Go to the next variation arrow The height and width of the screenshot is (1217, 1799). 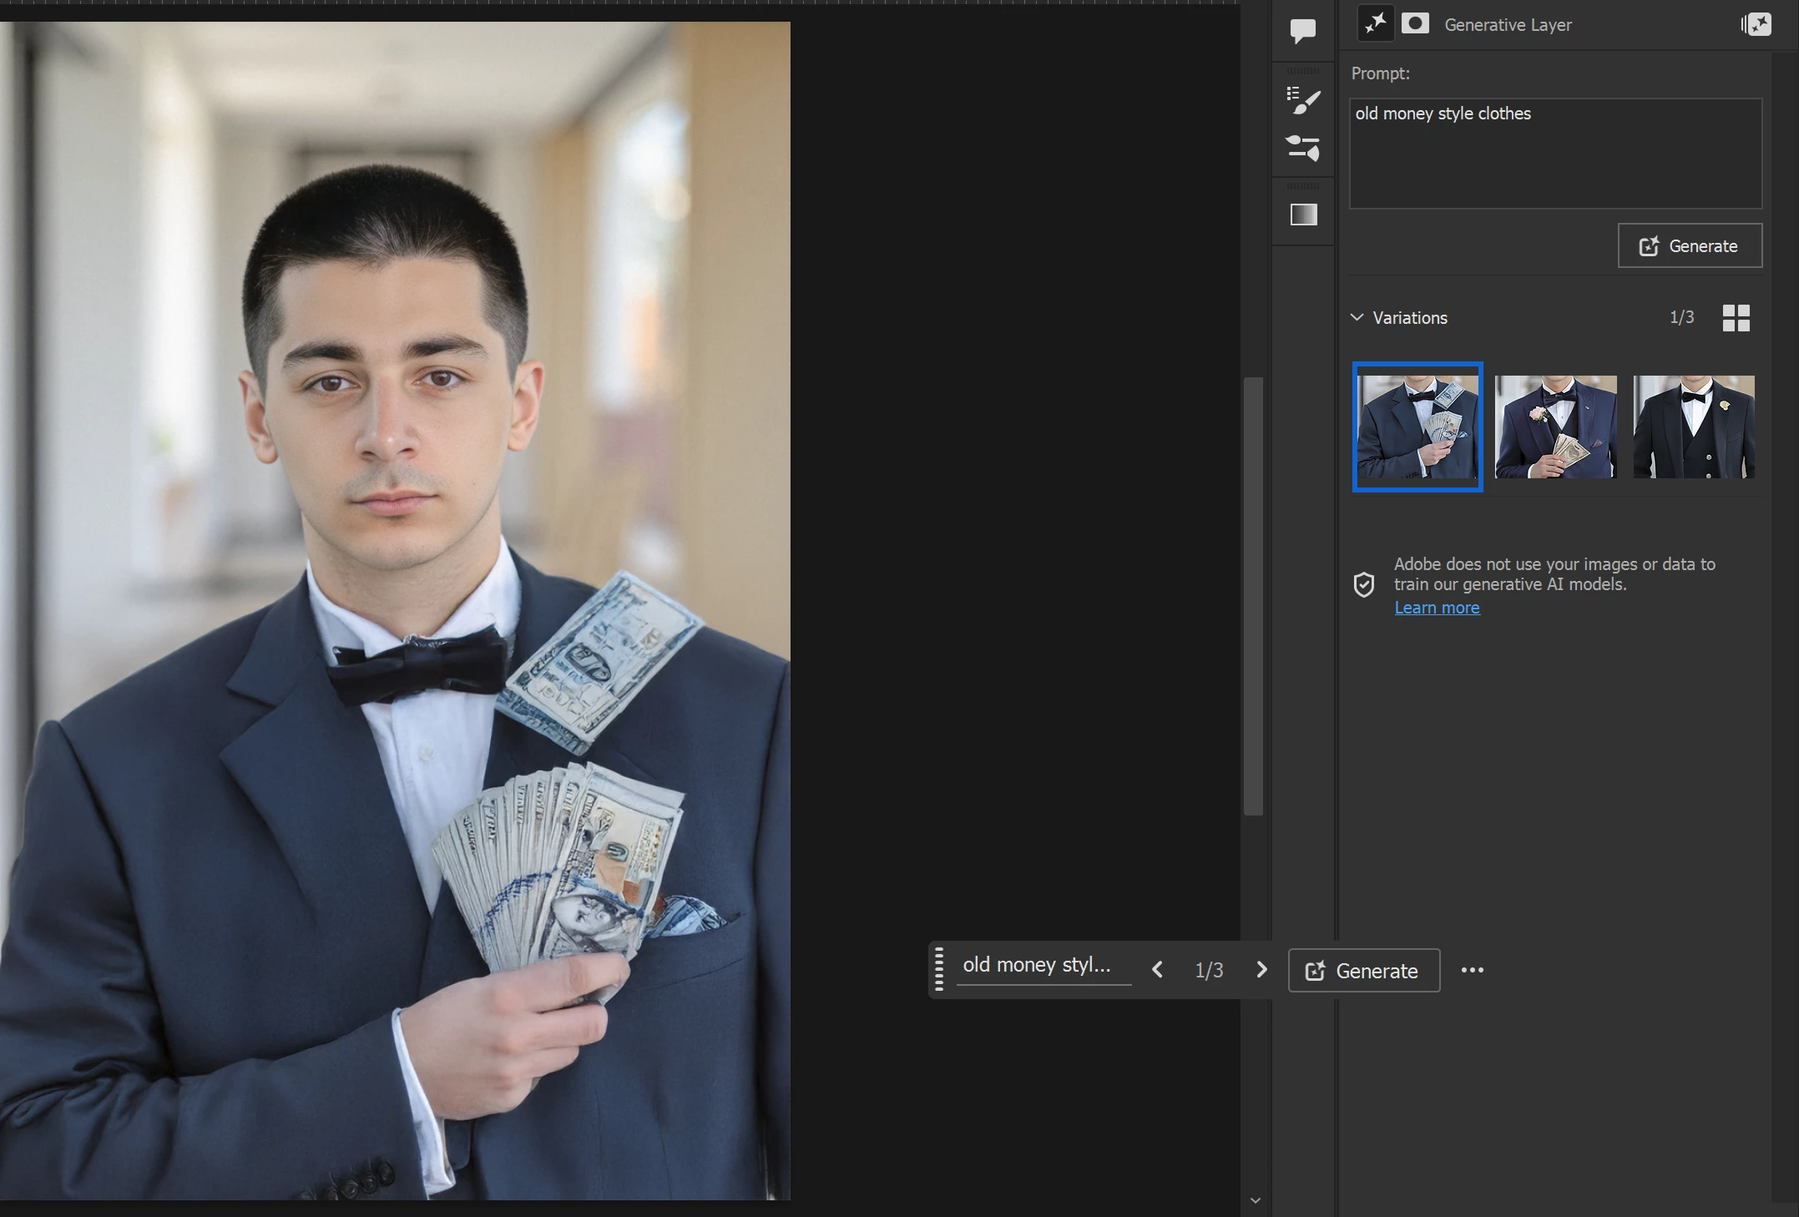click(1261, 970)
